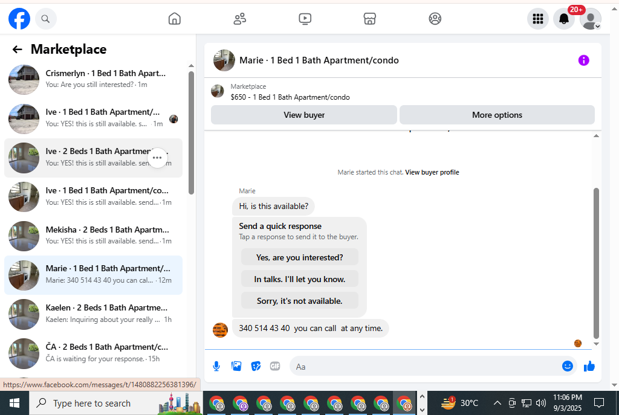The width and height of the screenshot is (619, 415).
Task: Open the weather 30°C widget
Action: (x=460, y=403)
